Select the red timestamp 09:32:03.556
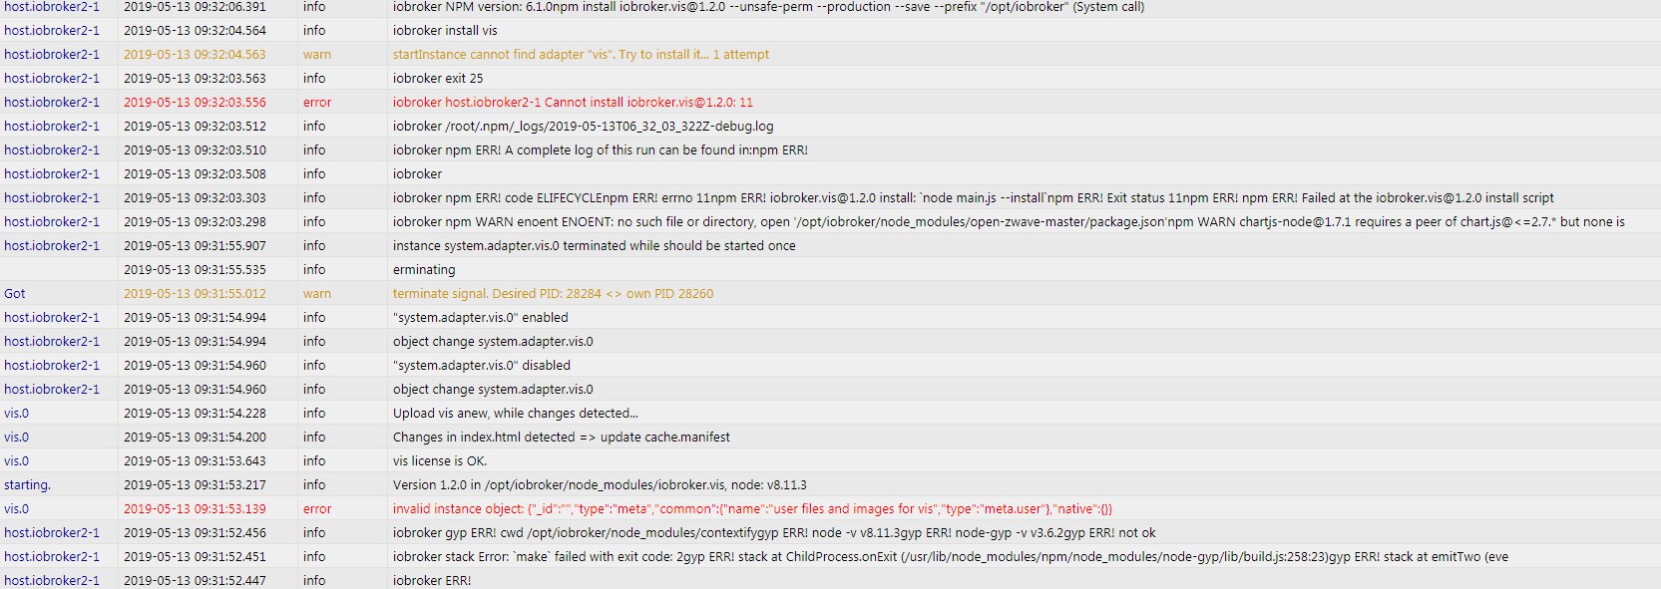 pyautogui.click(x=195, y=102)
